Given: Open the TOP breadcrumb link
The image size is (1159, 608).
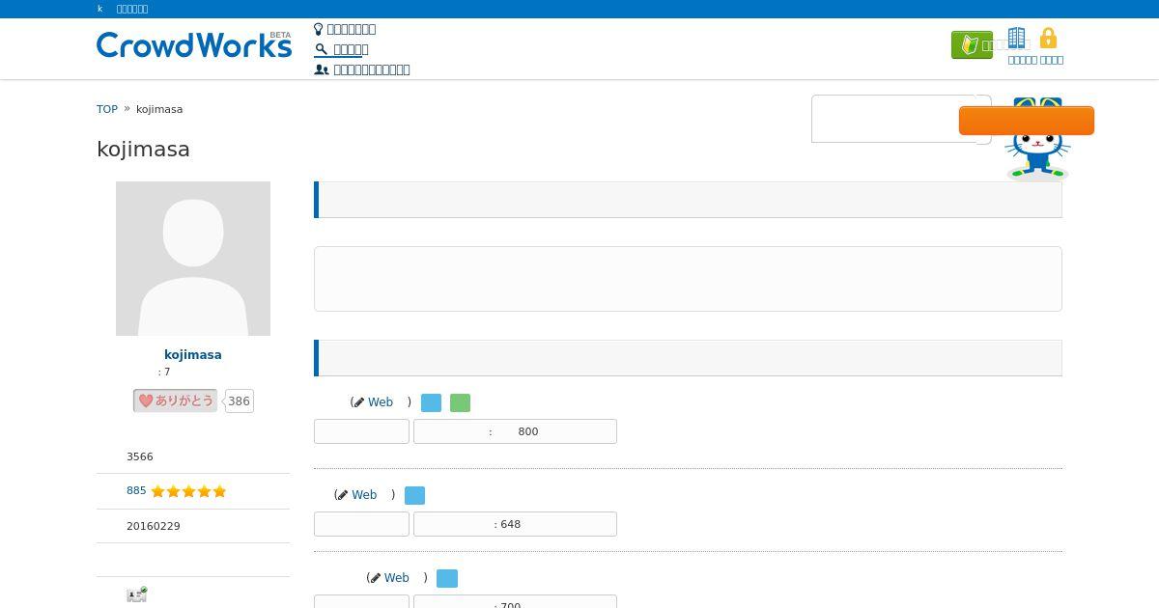Looking at the screenshot, I should tap(107, 109).
